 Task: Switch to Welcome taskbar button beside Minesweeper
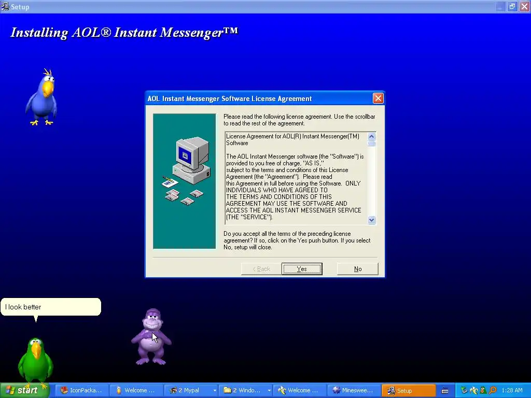[300, 390]
